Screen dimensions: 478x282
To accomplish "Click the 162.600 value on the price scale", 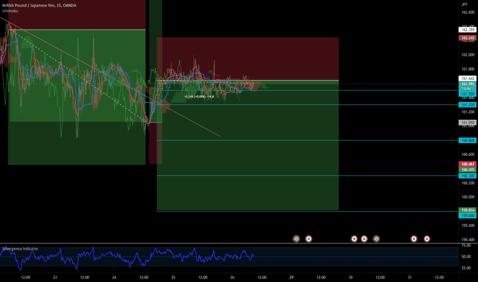I will 468,12.
